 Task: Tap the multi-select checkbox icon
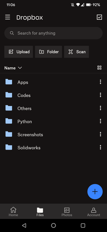(x=99, y=17)
